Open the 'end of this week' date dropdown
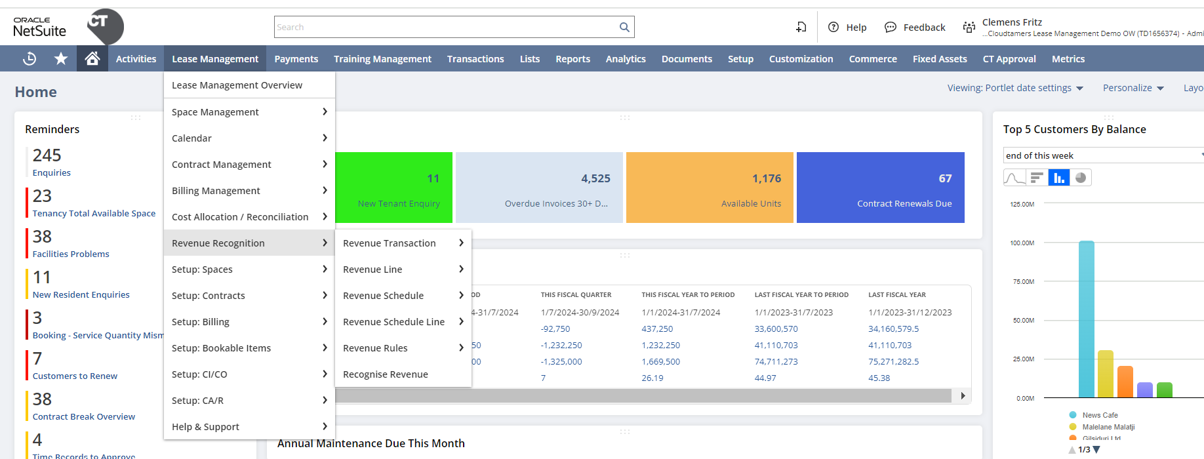1204x459 pixels. coord(1103,155)
